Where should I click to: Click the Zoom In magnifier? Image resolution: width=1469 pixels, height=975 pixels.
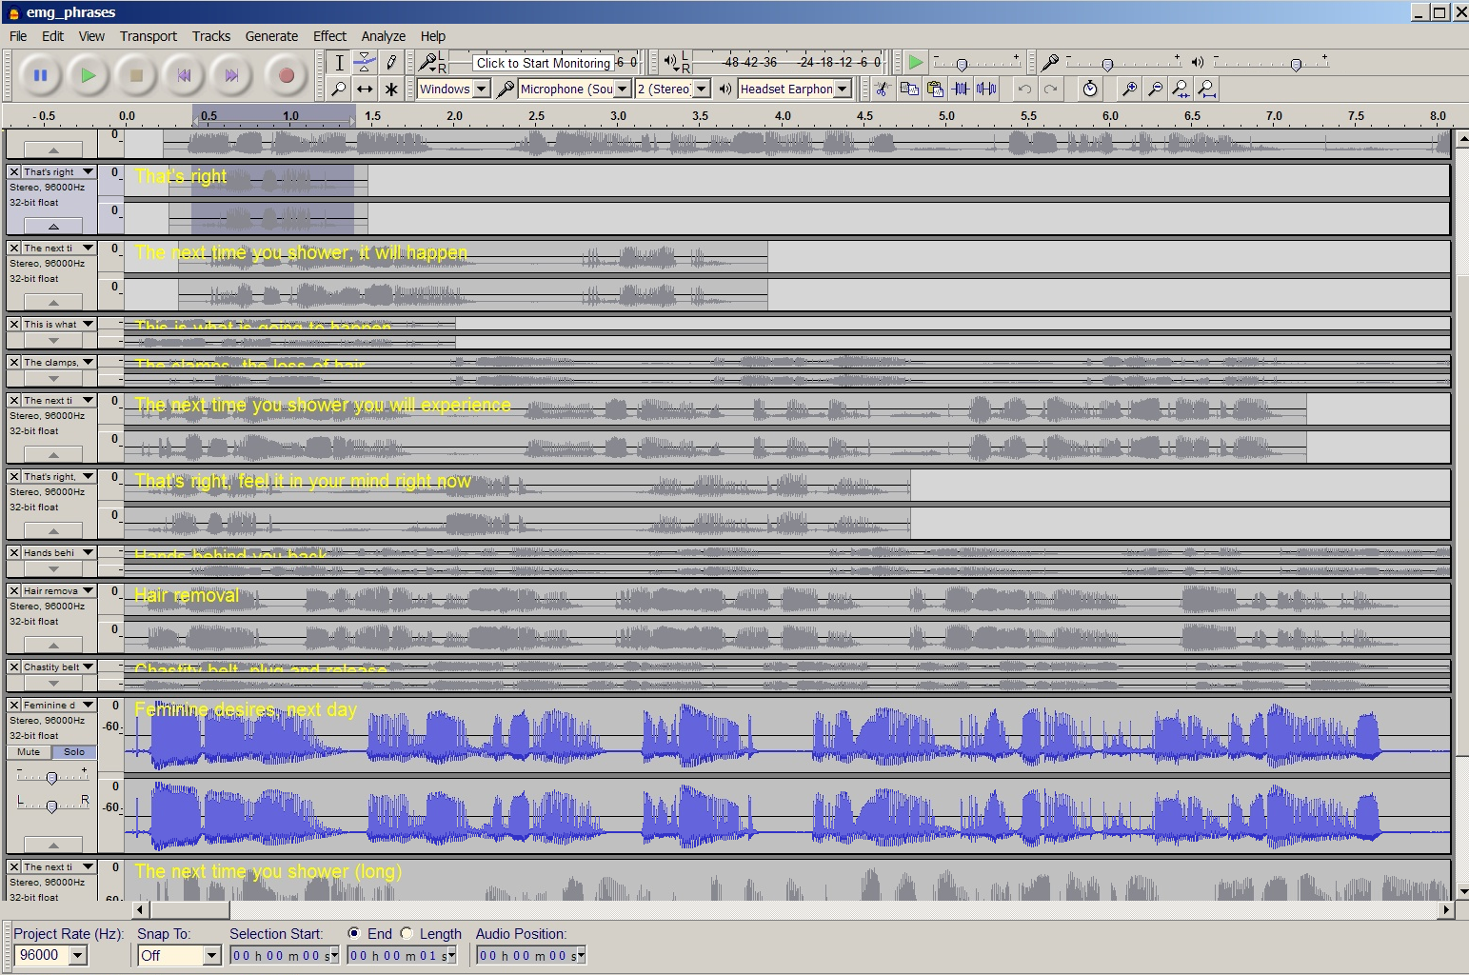(x=1129, y=89)
